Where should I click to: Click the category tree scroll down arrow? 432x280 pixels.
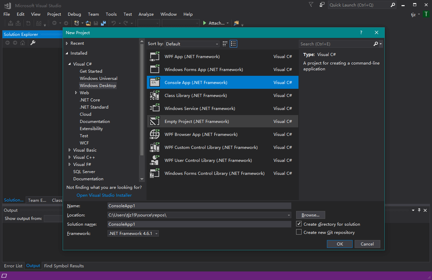[x=142, y=179]
